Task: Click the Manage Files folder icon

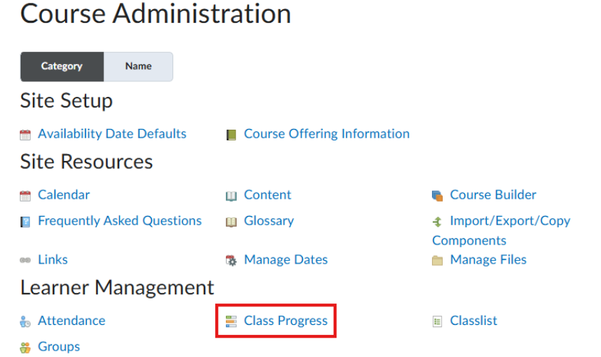Action: [438, 261]
